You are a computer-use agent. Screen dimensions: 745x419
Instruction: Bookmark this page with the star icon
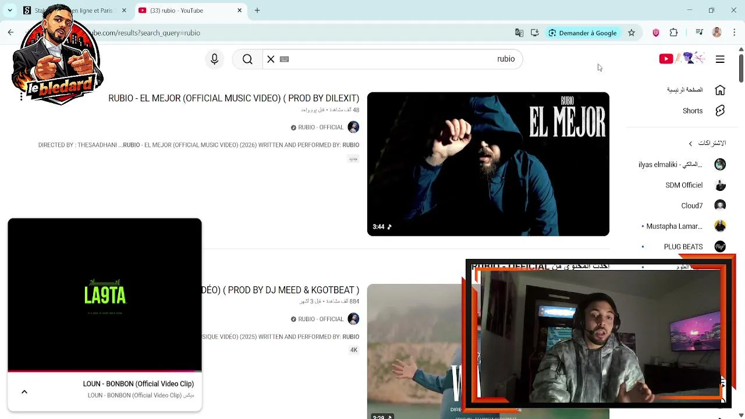[x=632, y=33]
